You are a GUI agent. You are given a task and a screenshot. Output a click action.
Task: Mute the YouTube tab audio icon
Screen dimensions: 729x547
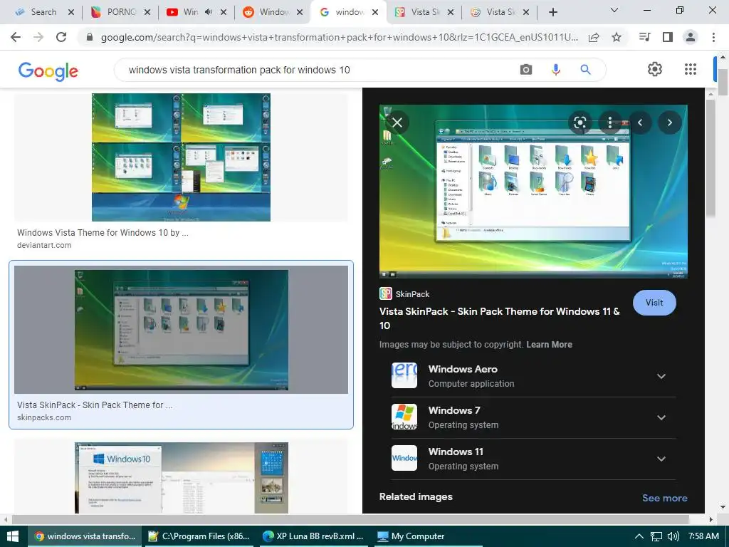click(x=209, y=12)
